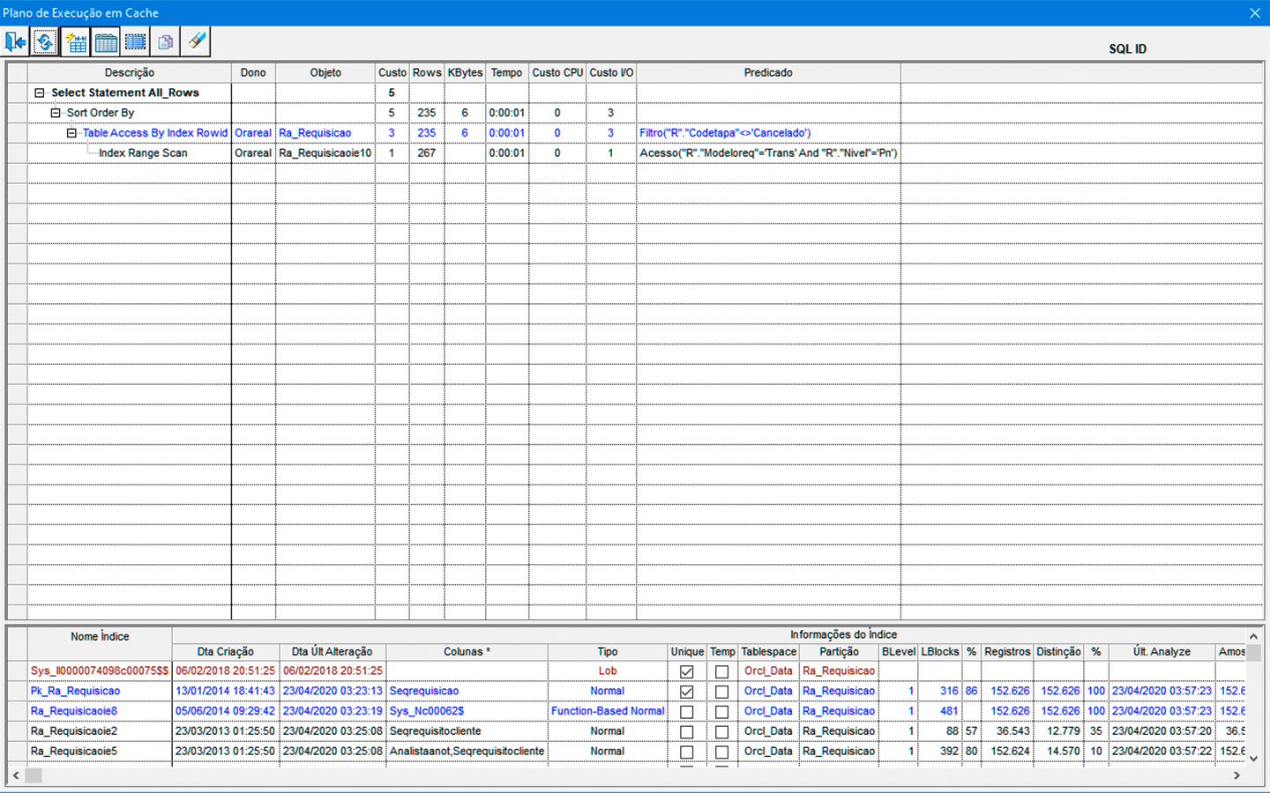Click the copy documents toolbar icon

pyautogui.click(x=165, y=41)
